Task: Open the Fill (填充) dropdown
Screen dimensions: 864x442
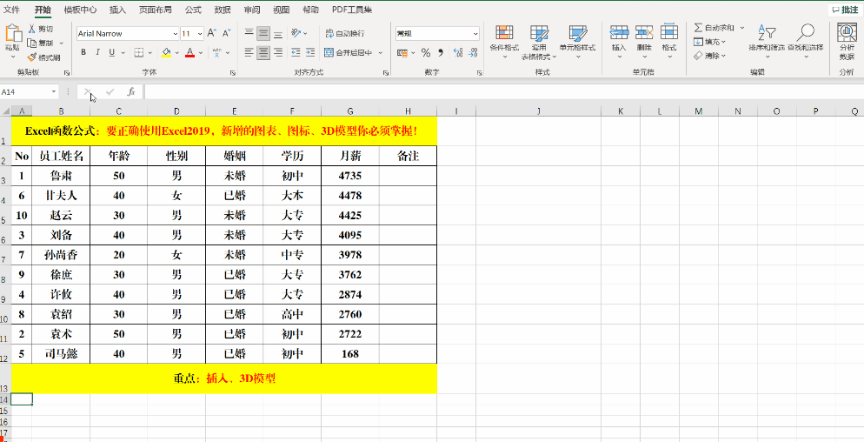Action: tap(709, 42)
